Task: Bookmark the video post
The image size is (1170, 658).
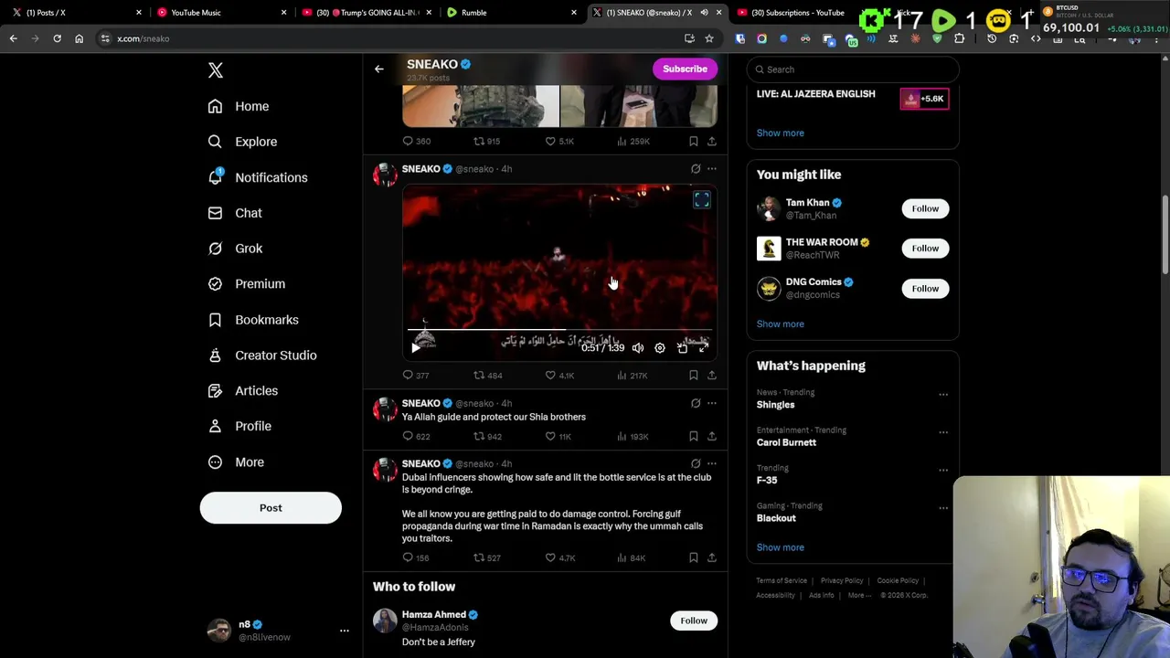Action: pos(694,376)
